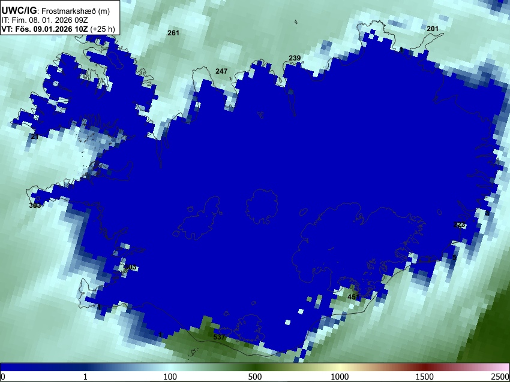510x382 pixels.
Task: Click the 451 value on the map
Action: [x=353, y=297]
